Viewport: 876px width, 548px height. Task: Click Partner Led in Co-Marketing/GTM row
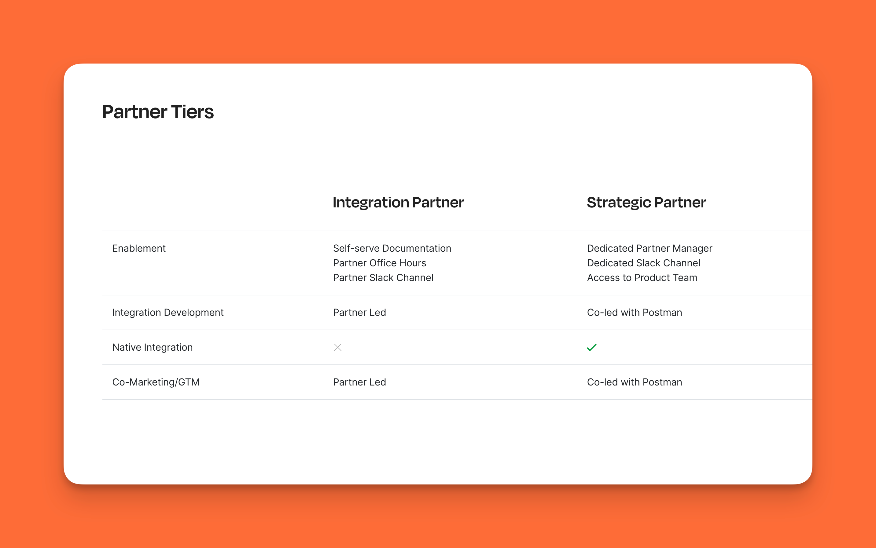359,382
